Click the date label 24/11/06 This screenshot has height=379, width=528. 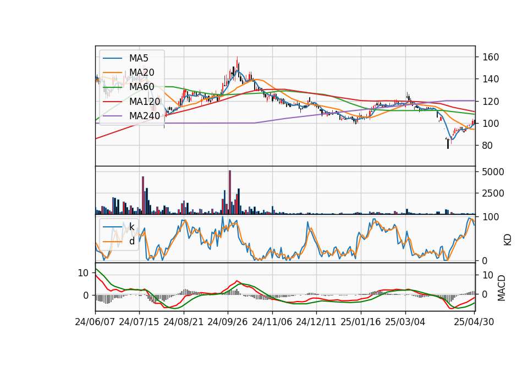[x=272, y=322]
